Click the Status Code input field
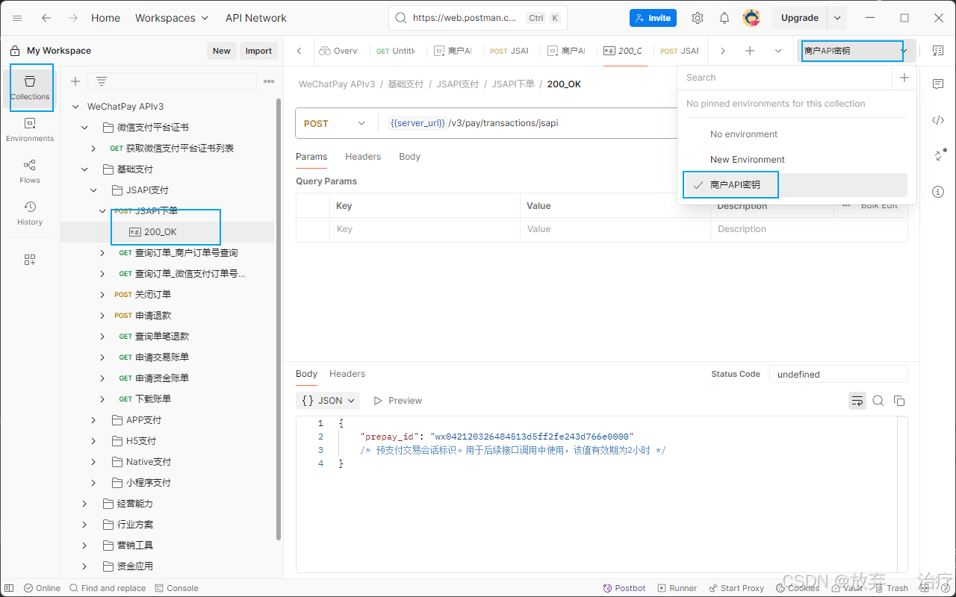The height and width of the screenshot is (597, 956). pyautogui.click(x=838, y=374)
